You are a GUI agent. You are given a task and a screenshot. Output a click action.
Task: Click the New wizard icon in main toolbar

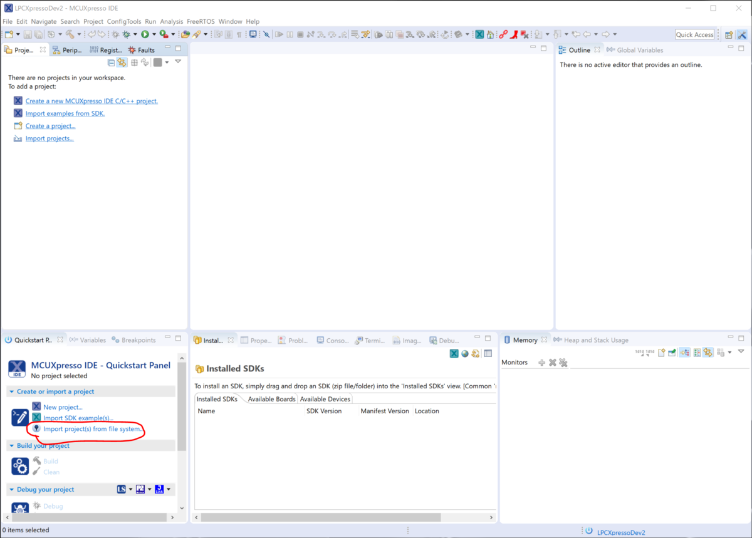pyautogui.click(x=9, y=34)
